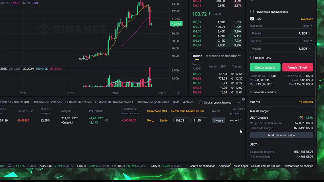The height and width of the screenshot is (182, 324).
Task: Select the Trades tab
Action: click(197, 56)
